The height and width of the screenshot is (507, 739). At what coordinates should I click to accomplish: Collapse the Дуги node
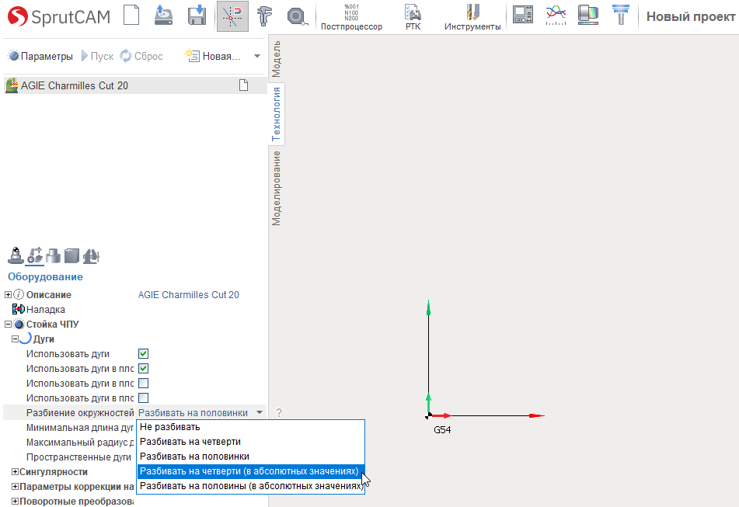(x=15, y=339)
